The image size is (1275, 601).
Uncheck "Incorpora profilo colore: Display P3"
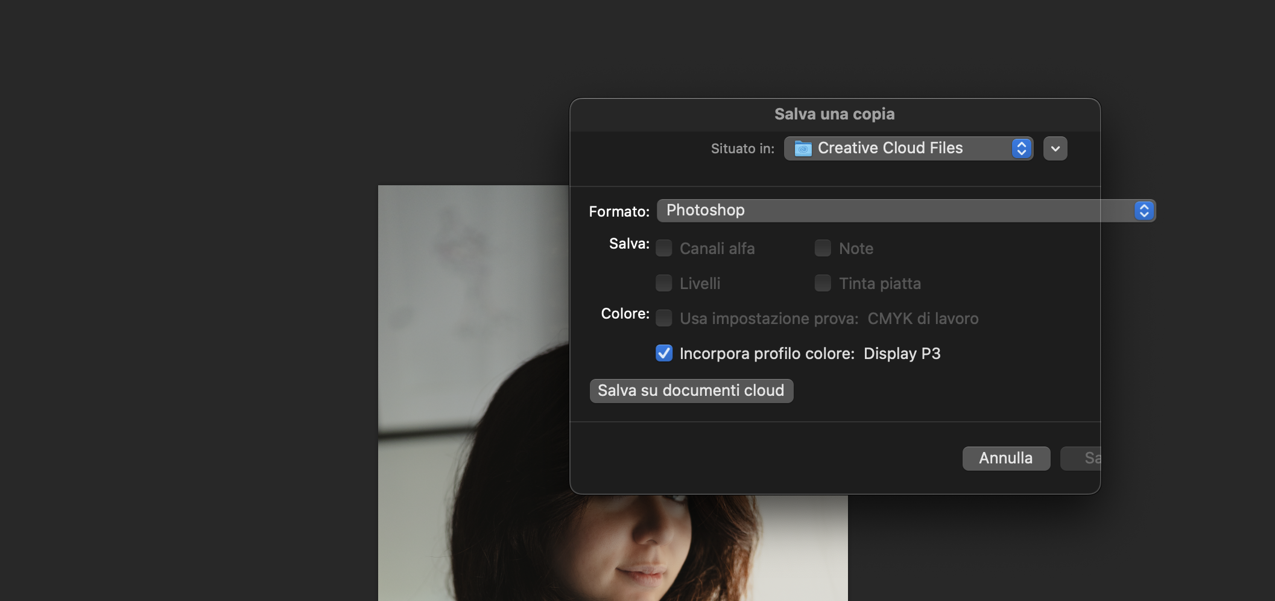(x=664, y=354)
